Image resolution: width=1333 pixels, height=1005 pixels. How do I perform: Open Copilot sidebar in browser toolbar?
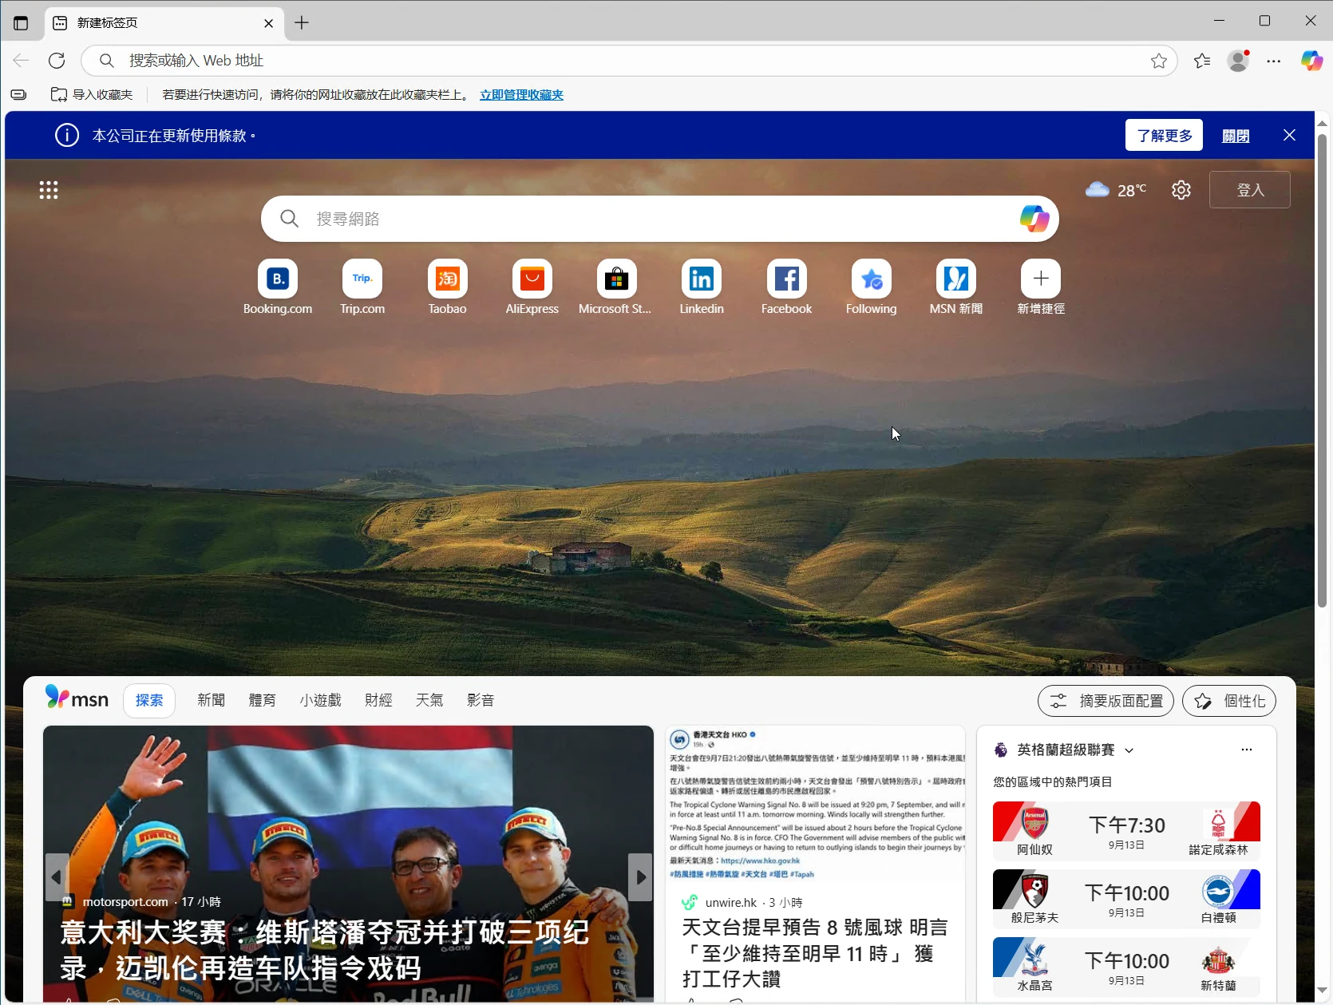click(1311, 61)
